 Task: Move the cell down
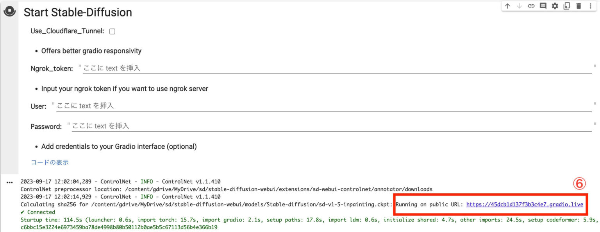click(519, 6)
